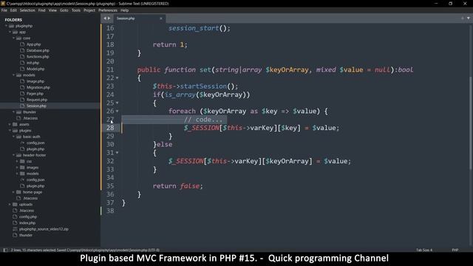Fold foreach block at line 26
The image size is (473, 266).
[x=118, y=112]
